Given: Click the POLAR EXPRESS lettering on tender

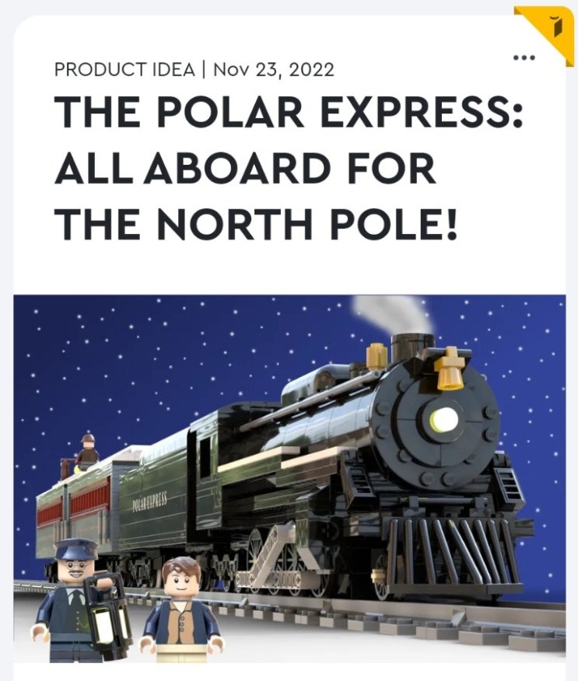Looking at the screenshot, I should (x=149, y=504).
